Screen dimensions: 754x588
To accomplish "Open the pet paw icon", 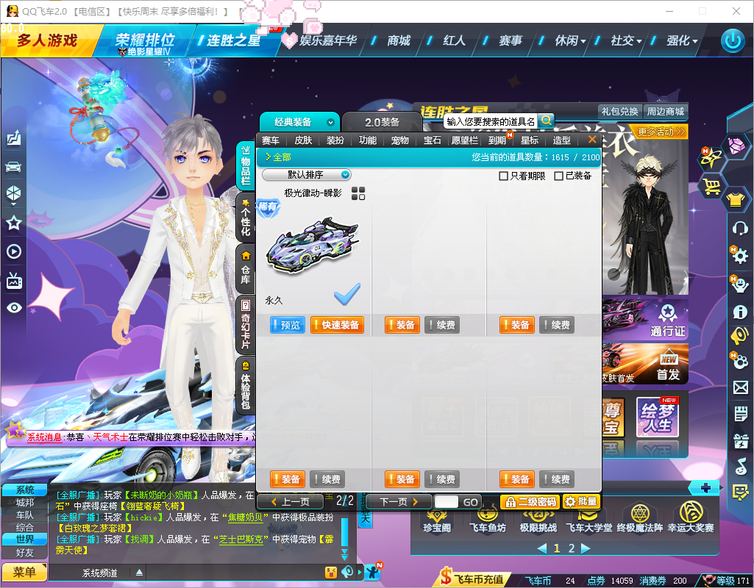I will [740, 362].
